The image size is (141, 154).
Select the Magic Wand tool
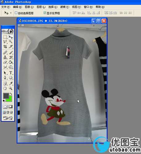11,42
